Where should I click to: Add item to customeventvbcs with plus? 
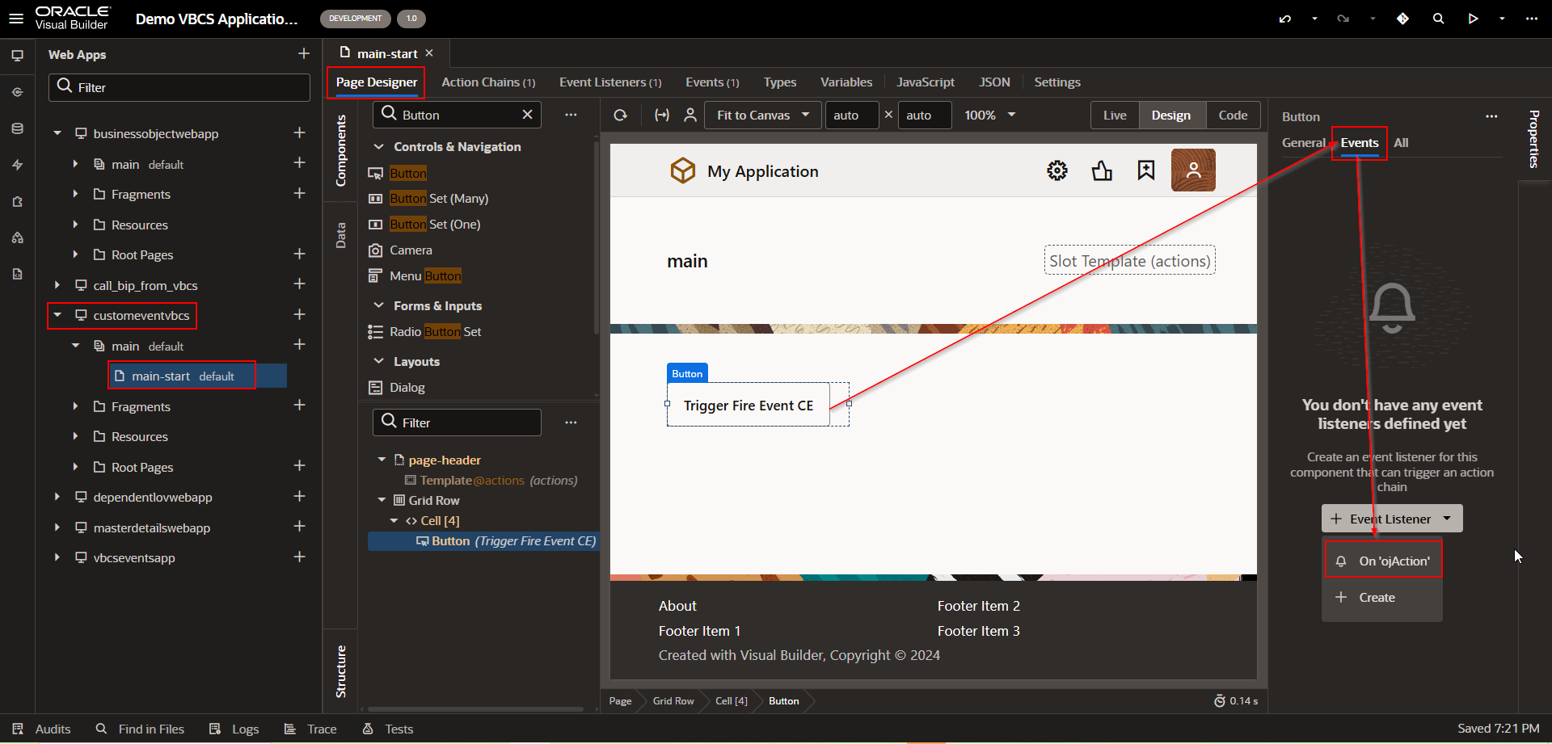tap(299, 314)
